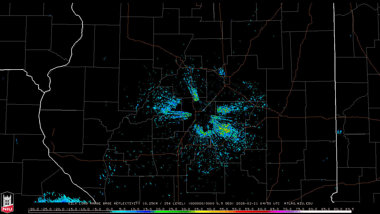Click the red high-reflectivity core on the radar map
The image size is (380, 214).
[226, 130]
